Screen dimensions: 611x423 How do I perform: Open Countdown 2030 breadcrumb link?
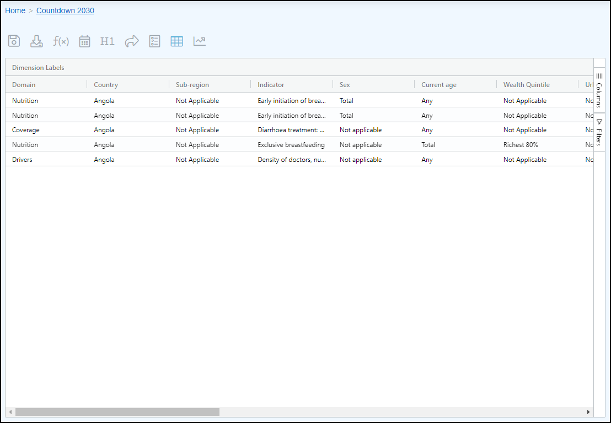coord(65,10)
